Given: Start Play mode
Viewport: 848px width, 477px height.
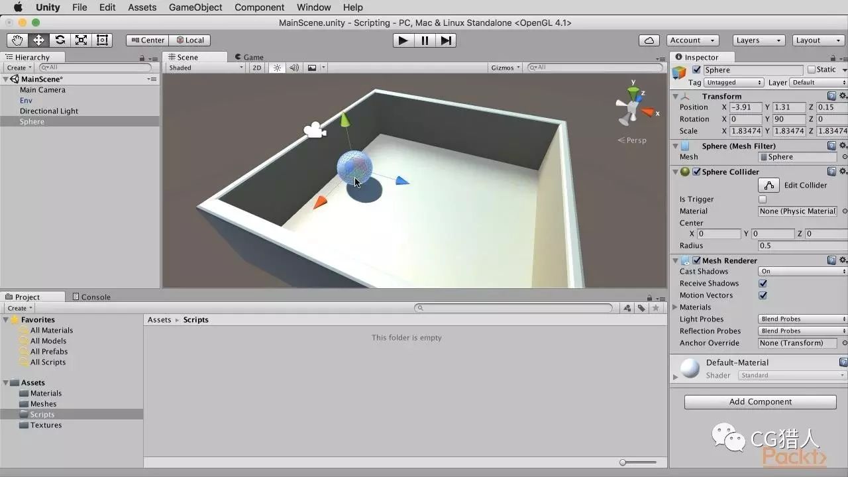Looking at the screenshot, I should (402, 40).
